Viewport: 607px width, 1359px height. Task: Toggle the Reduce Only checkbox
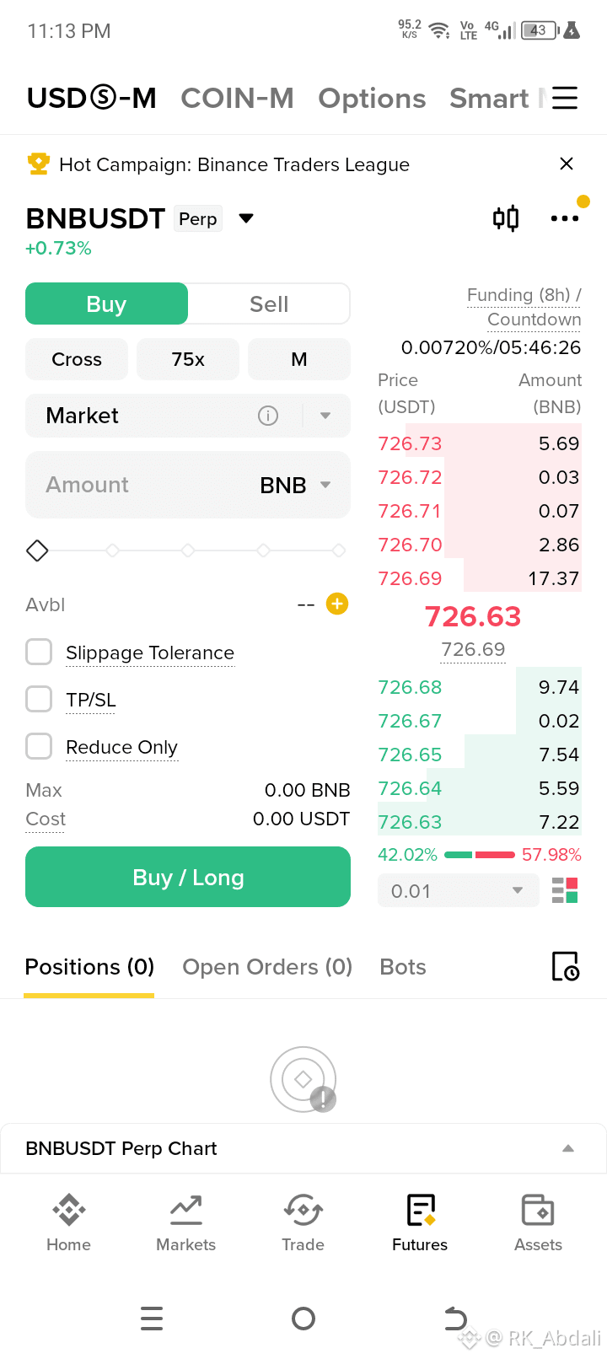(x=39, y=746)
